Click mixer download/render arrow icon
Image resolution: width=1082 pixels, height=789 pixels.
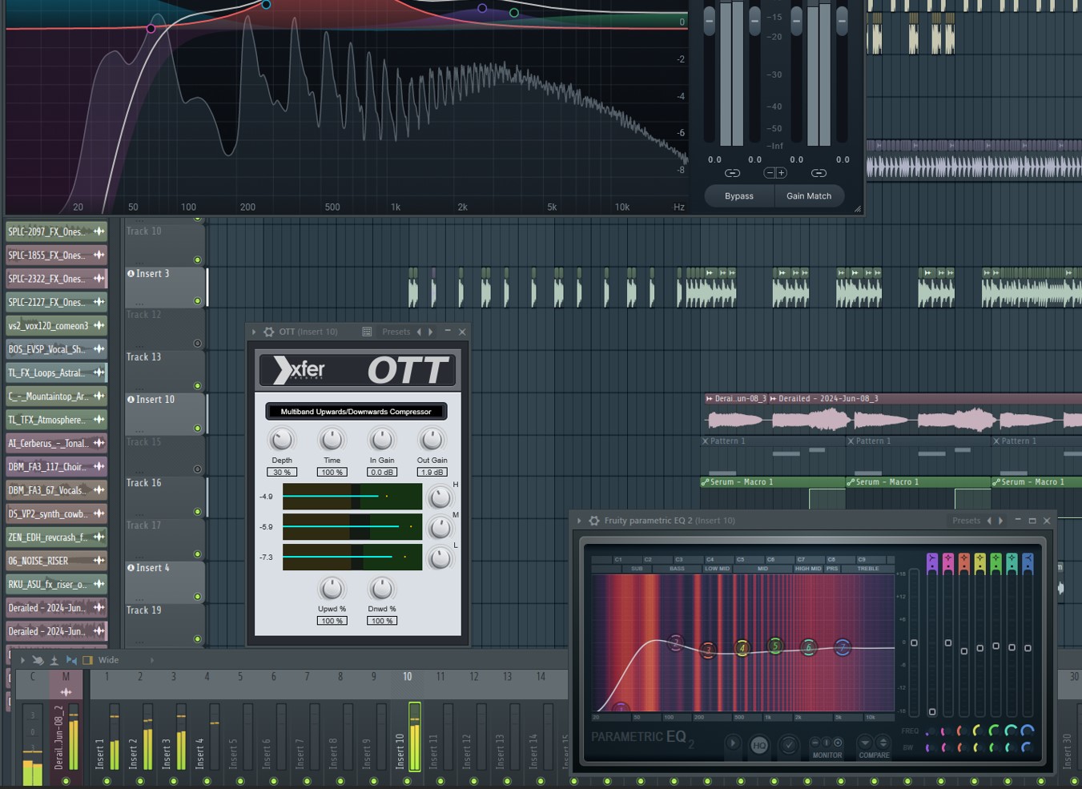pyautogui.click(x=54, y=660)
